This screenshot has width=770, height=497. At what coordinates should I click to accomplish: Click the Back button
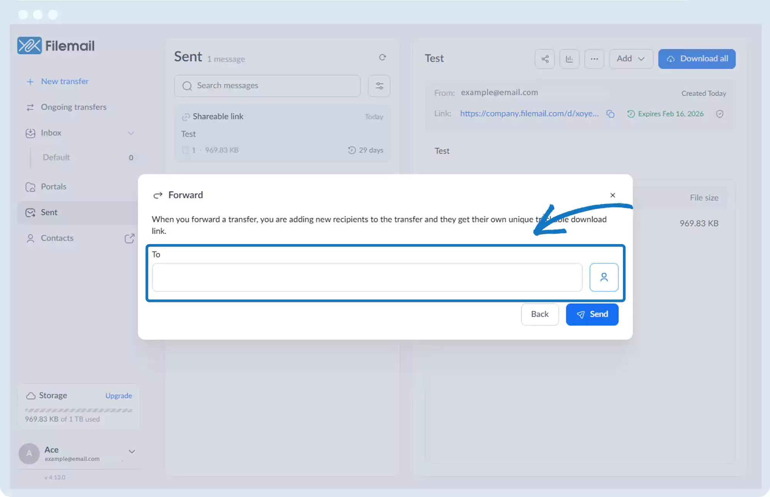tap(539, 314)
